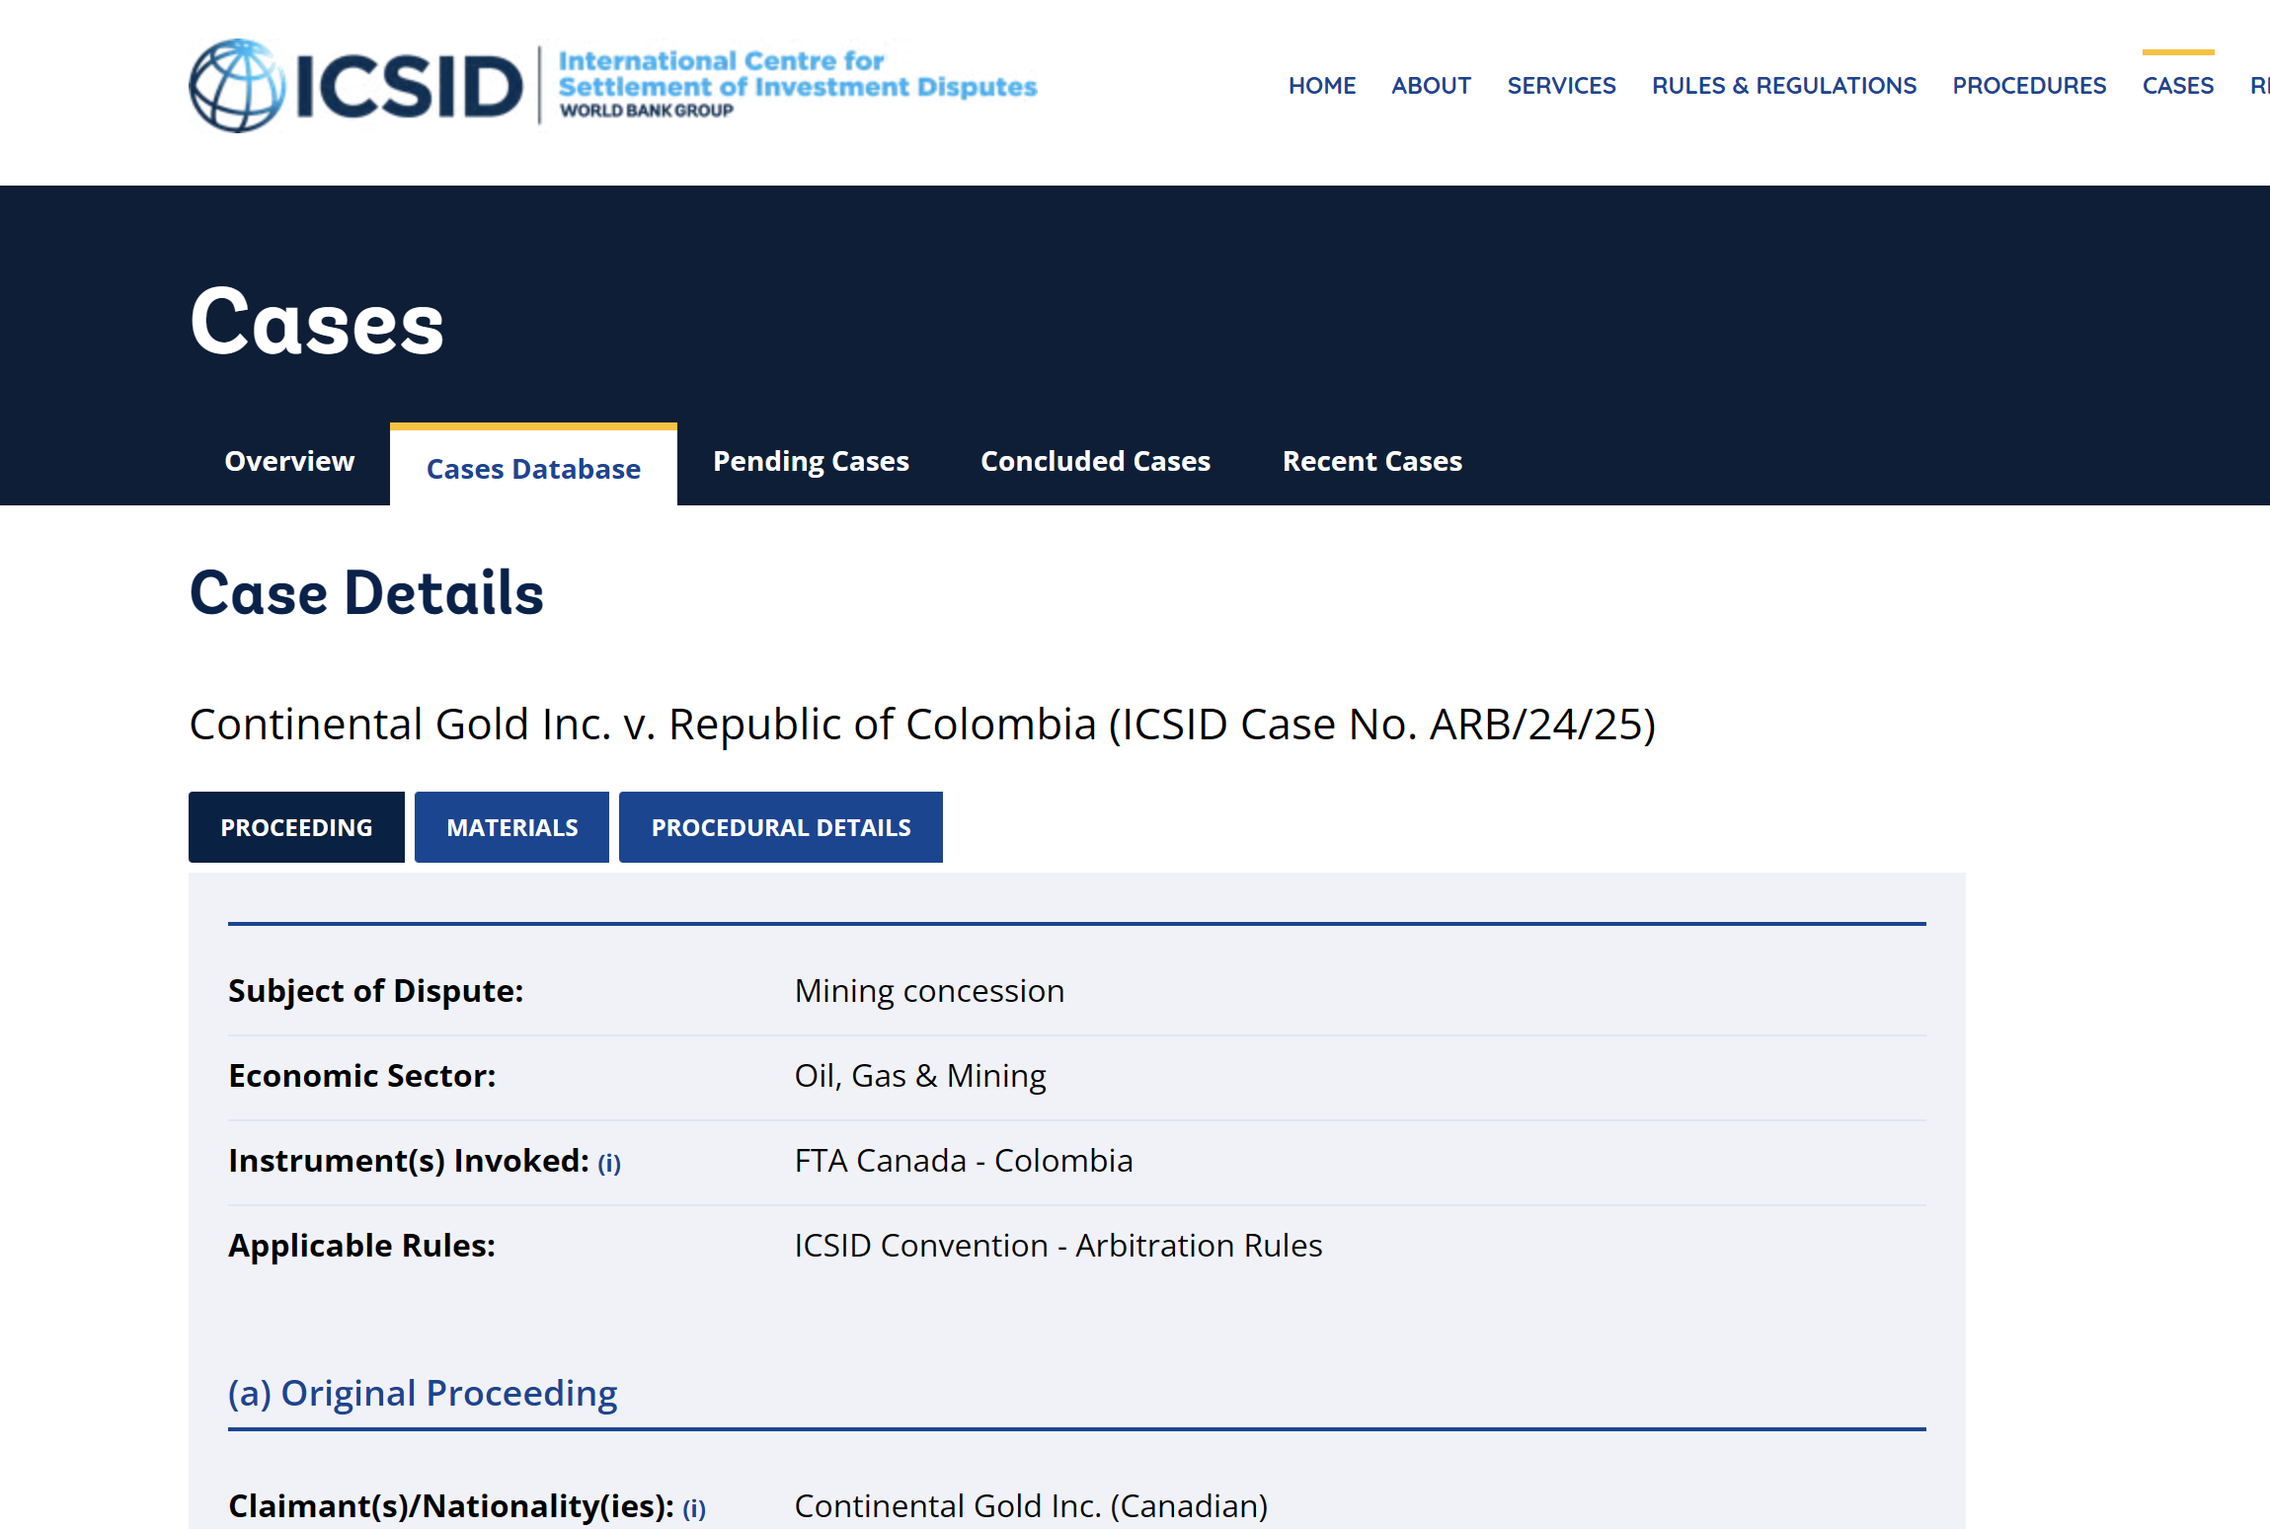Open the Recent Cases tab
The height and width of the screenshot is (1529, 2270).
coord(1371,461)
